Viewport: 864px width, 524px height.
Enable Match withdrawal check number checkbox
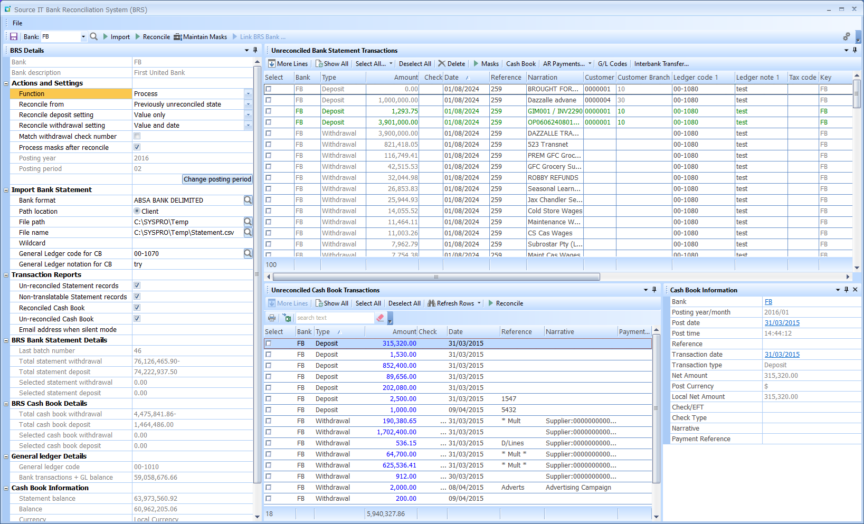[x=137, y=136]
